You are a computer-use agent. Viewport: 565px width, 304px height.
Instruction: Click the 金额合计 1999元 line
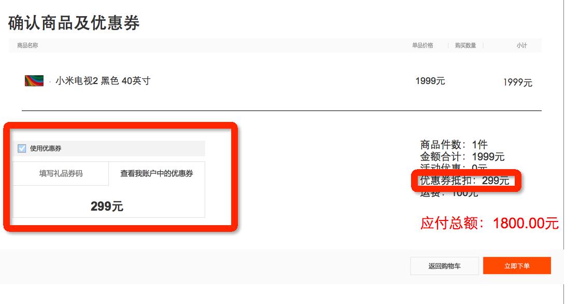462,157
